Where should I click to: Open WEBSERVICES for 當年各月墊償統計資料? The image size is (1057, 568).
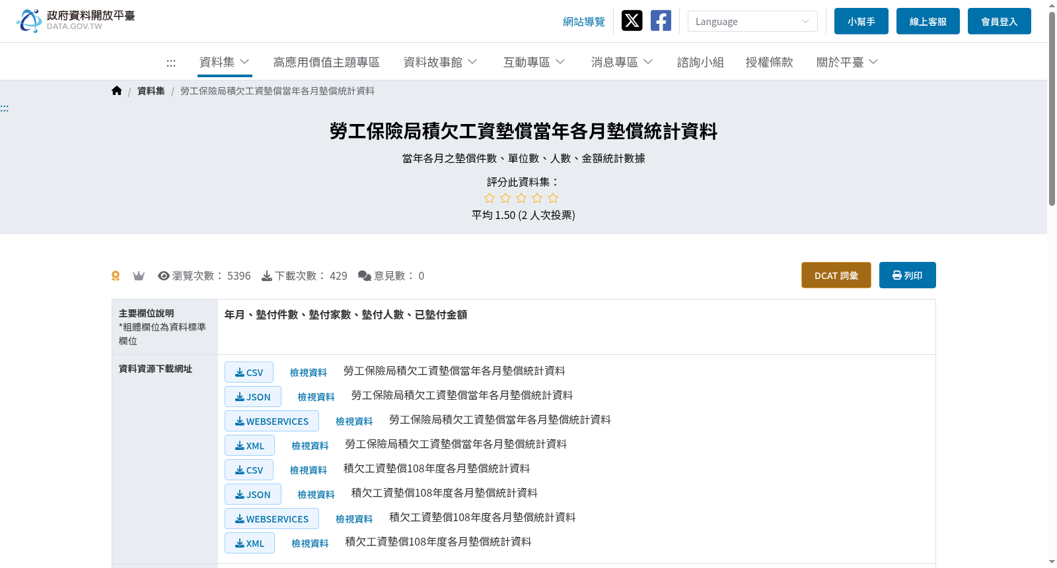[x=272, y=421]
